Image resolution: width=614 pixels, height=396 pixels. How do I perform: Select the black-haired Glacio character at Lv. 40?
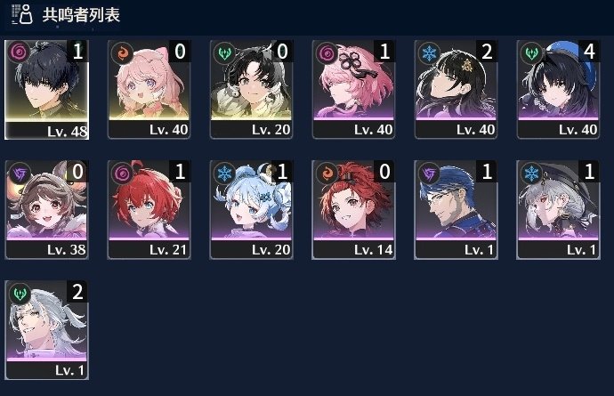click(x=456, y=90)
